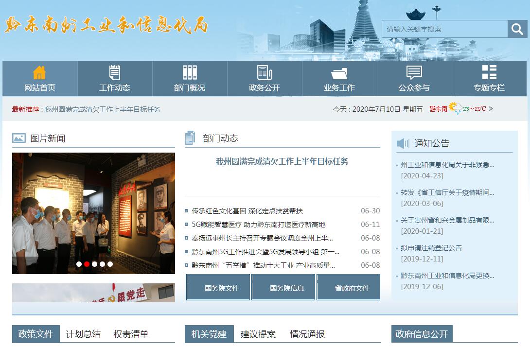Open the 拟申请注销登记公告 notice link
The height and width of the screenshot is (347, 530).
(x=431, y=248)
